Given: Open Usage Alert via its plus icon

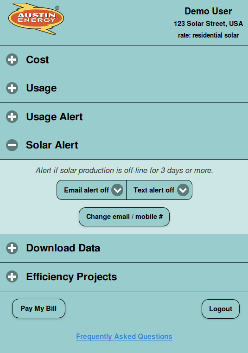Looking at the screenshot, I should (x=12, y=116).
